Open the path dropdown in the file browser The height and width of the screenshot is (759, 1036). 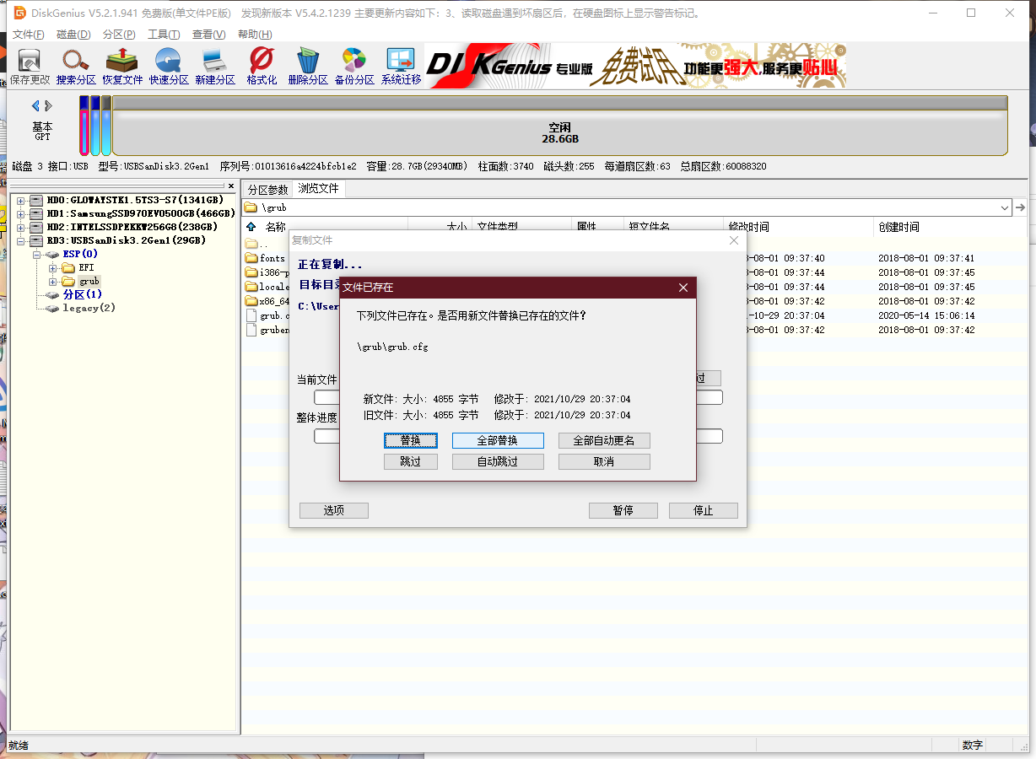(x=1005, y=207)
